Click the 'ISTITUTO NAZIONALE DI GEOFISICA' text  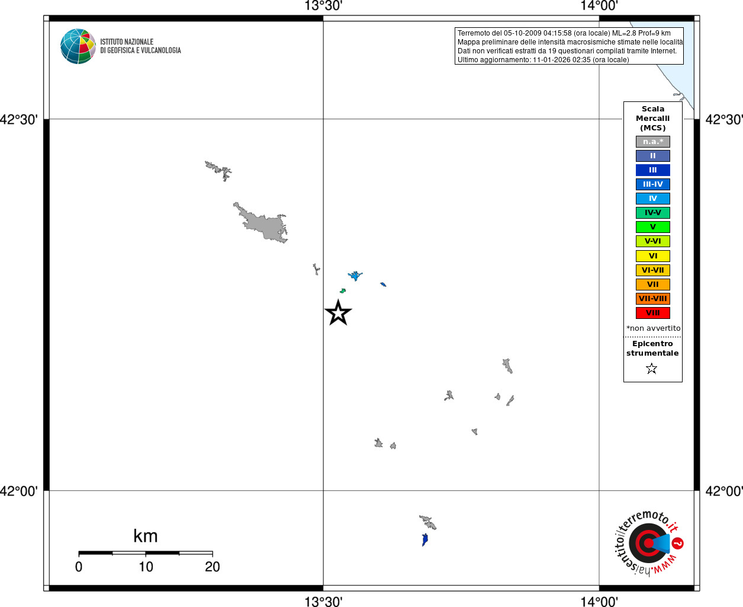(140, 46)
